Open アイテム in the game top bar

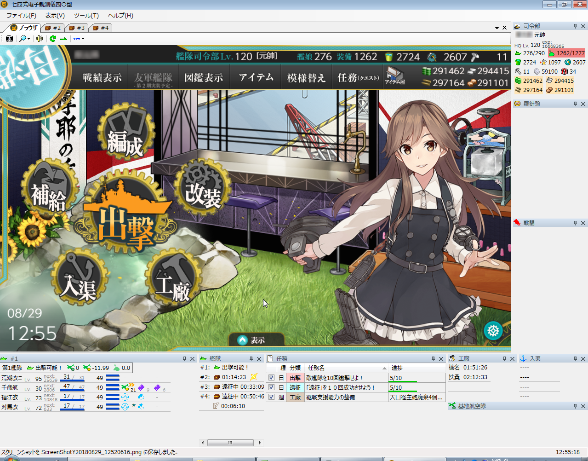(256, 78)
